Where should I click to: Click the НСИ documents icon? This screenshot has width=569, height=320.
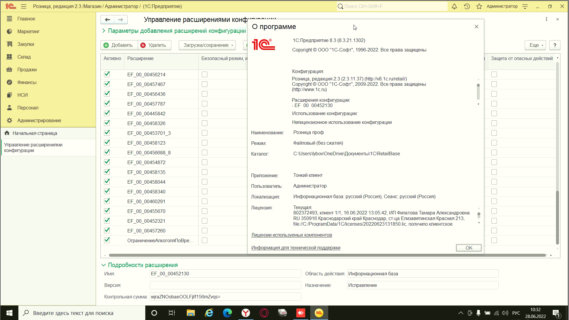coord(9,95)
